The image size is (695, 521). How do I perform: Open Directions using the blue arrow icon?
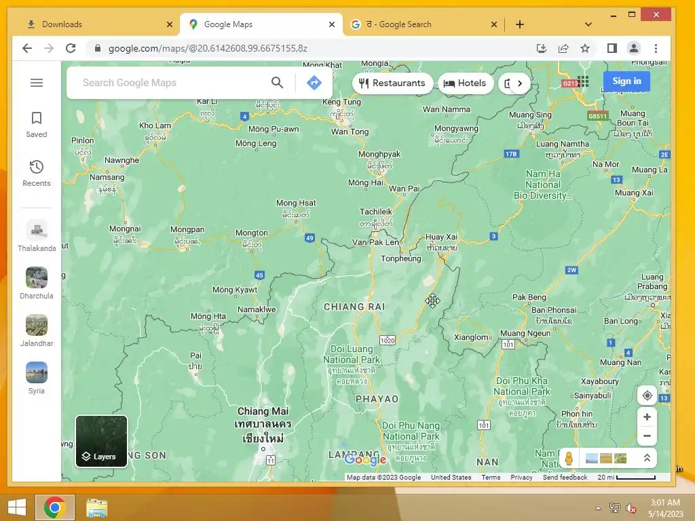pyautogui.click(x=314, y=82)
